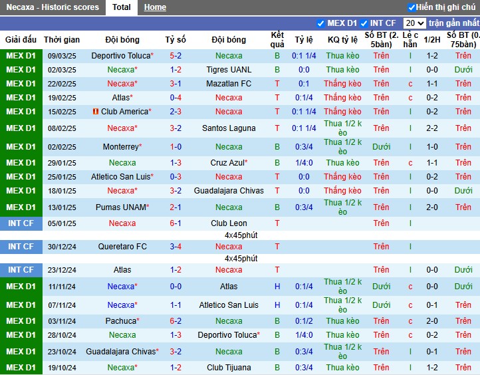Click the half-time 2-2 on Santos Laguna row
The image size is (480, 375).
click(432, 128)
